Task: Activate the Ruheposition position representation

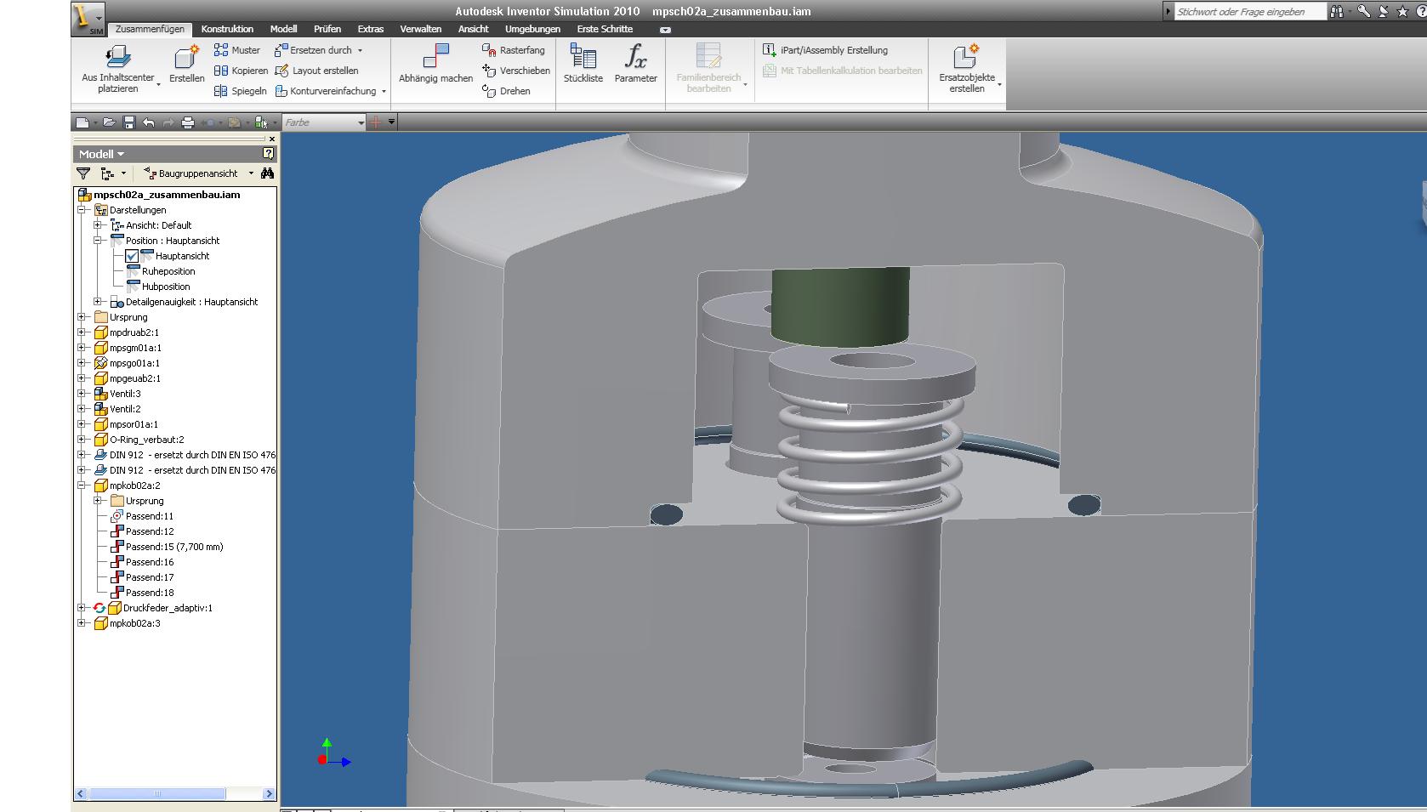Action: pos(168,271)
